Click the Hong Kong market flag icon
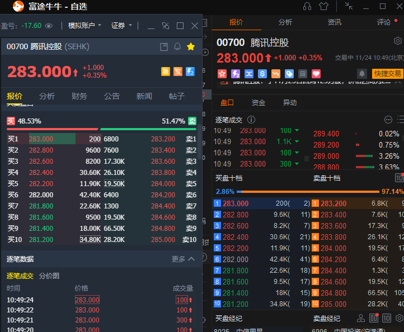Screen dimensions: 404x332 (222, 74)
